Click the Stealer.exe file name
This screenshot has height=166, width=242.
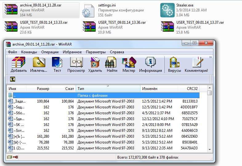pos(185,5)
